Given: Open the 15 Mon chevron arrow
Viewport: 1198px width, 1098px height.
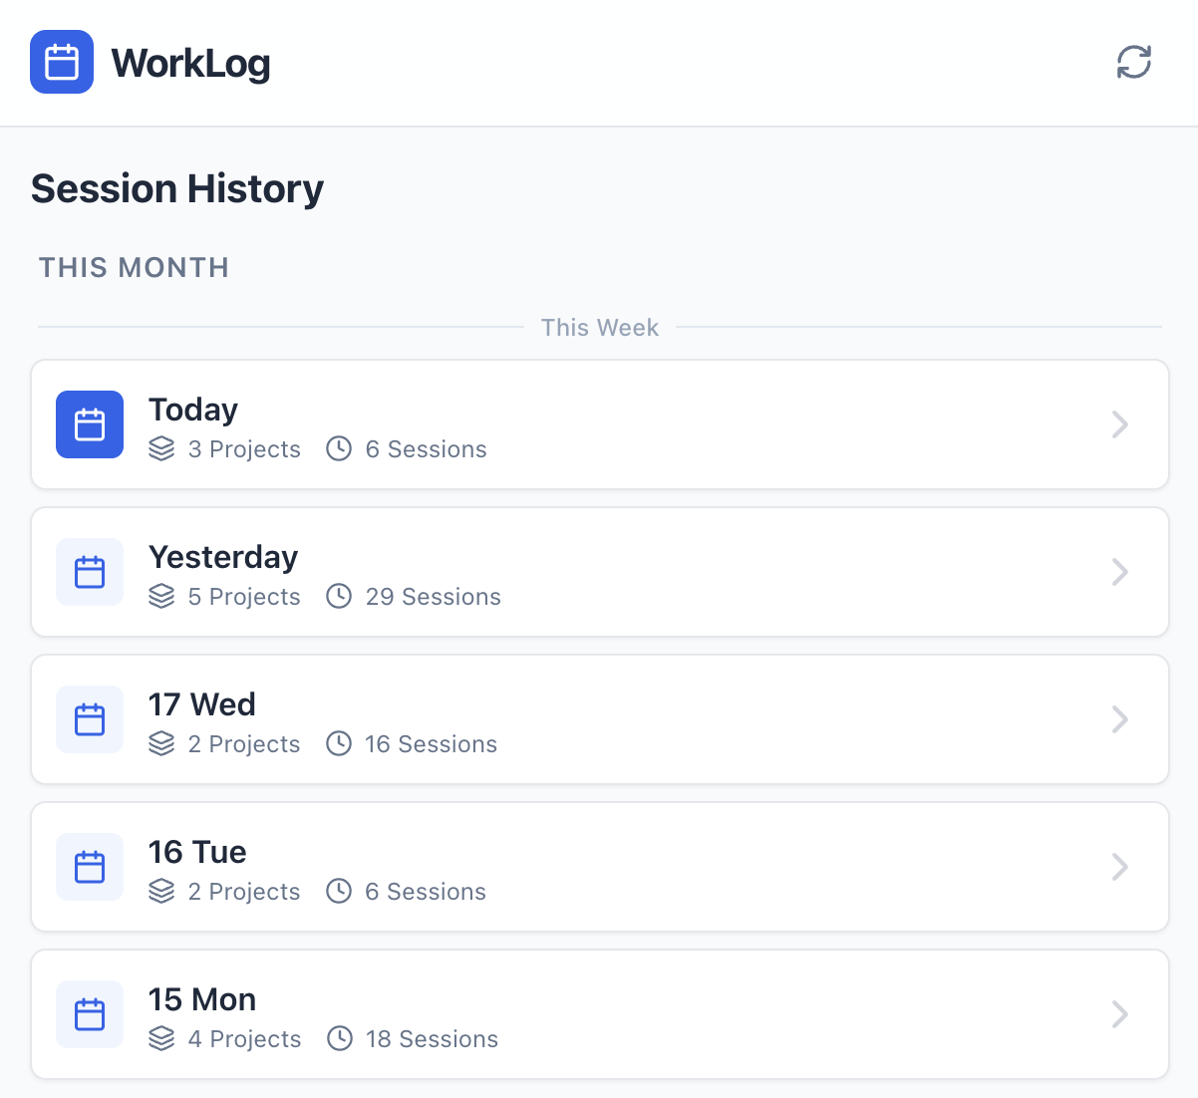Looking at the screenshot, I should pos(1119,1014).
